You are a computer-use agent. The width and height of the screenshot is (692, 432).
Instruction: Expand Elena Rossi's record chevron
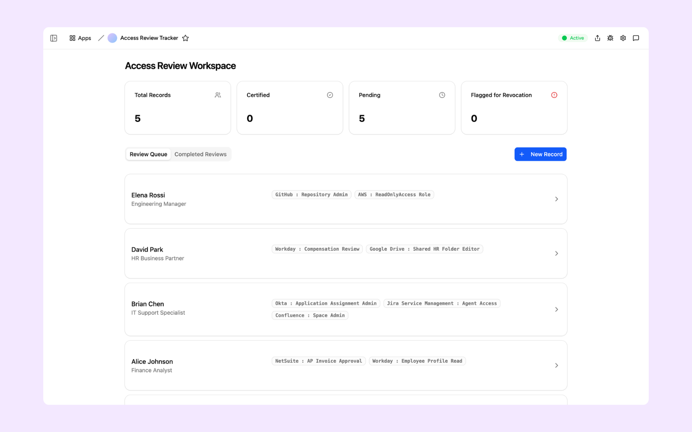click(x=557, y=199)
